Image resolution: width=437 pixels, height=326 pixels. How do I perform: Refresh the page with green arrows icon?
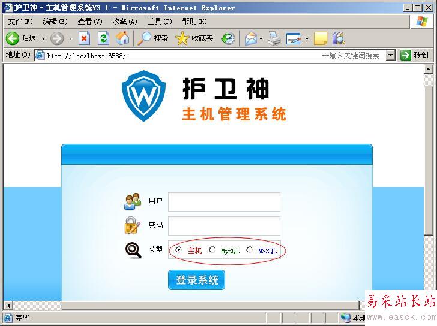point(103,38)
